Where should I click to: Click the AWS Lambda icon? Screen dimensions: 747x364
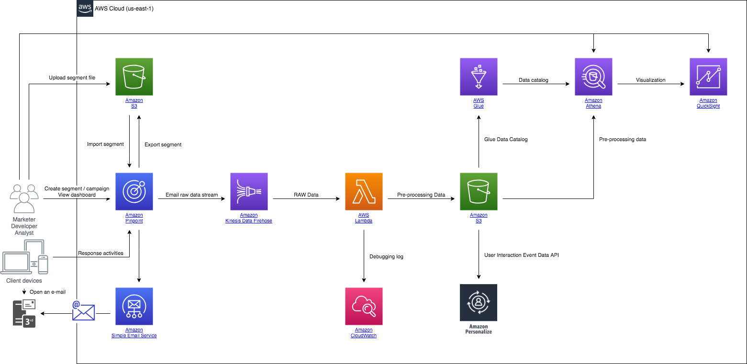click(364, 192)
